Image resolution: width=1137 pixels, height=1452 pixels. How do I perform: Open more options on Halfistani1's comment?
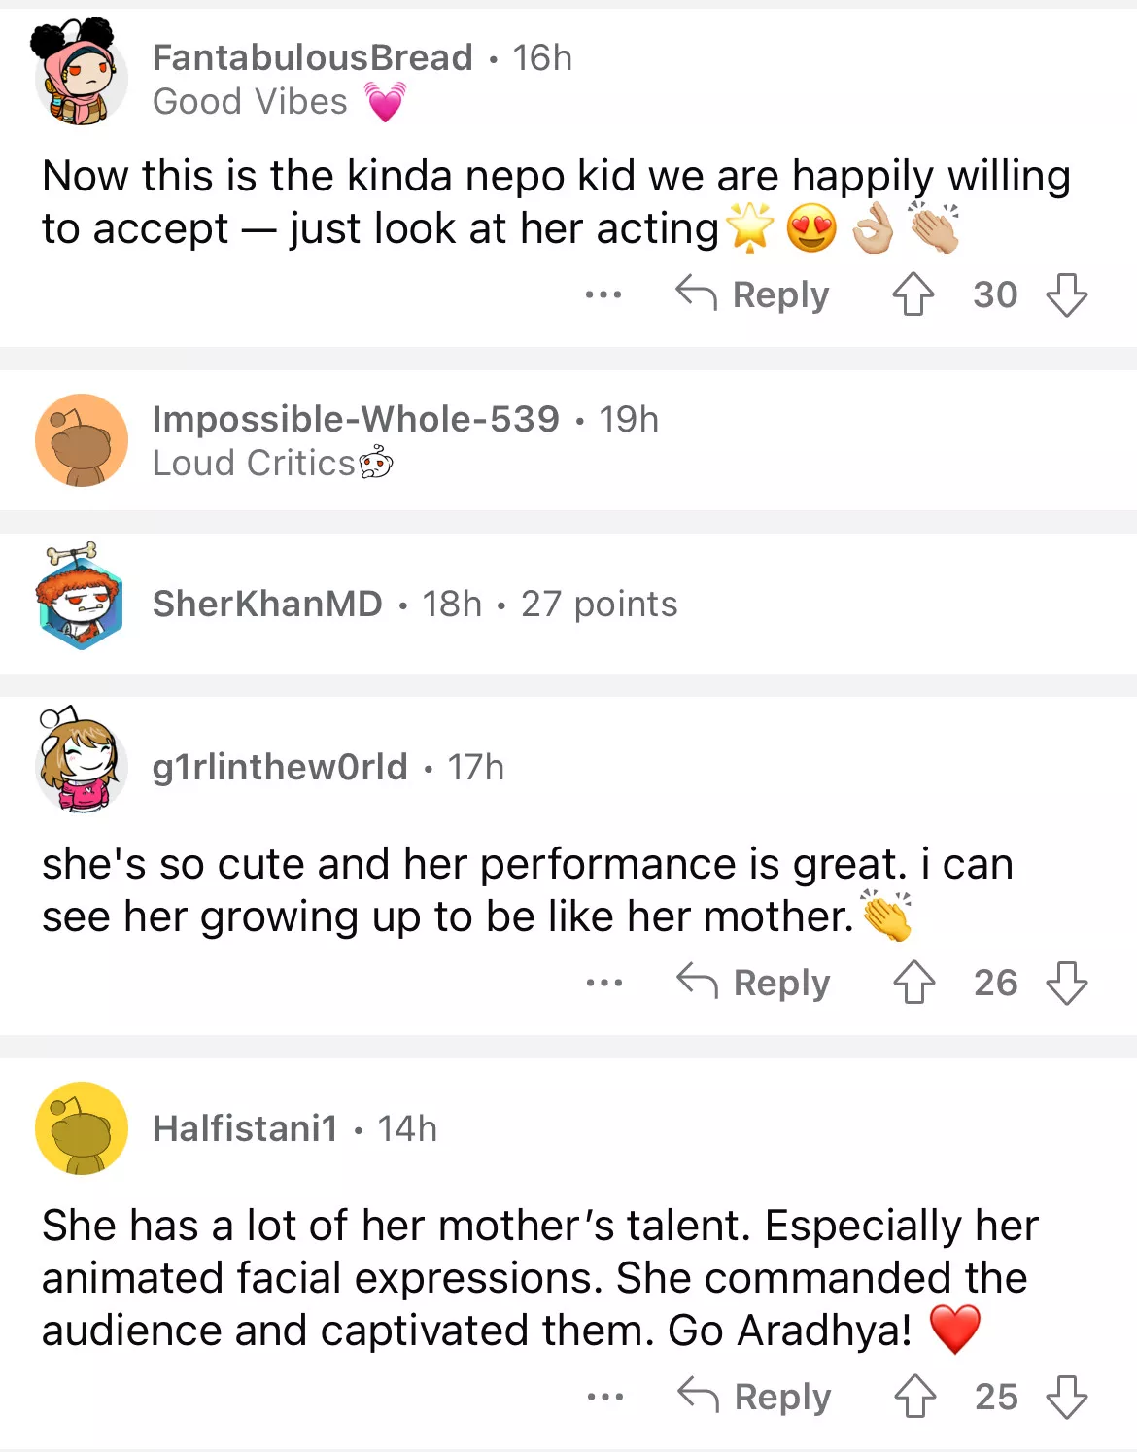tap(605, 1397)
